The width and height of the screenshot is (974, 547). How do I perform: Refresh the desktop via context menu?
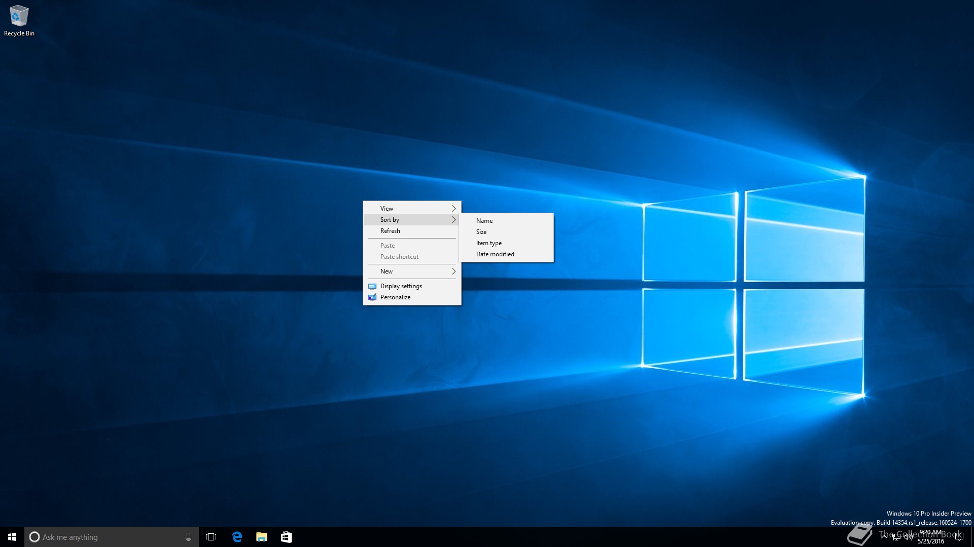[x=390, y=231]
